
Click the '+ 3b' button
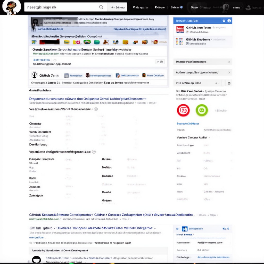(160, 62)
